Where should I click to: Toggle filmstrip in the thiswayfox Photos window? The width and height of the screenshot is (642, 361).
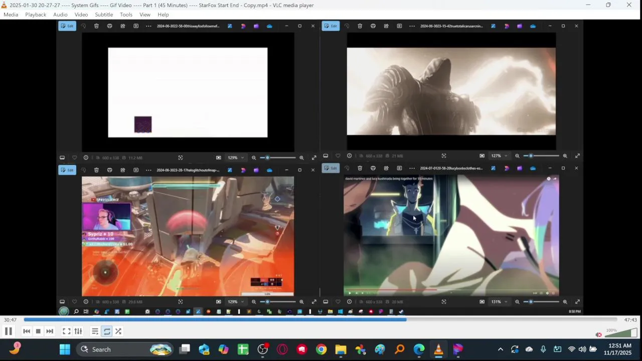pos(62,157)
